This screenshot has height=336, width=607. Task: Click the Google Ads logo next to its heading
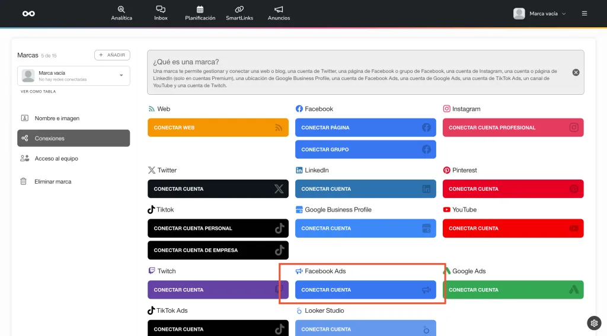click(447, 271)
